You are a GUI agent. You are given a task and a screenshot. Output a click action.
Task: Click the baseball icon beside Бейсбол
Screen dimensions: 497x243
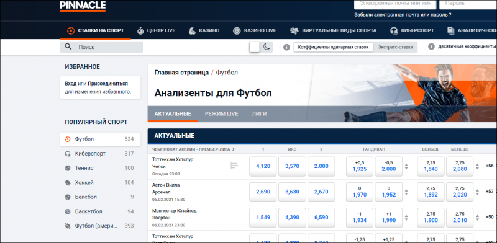click(68, 197)
